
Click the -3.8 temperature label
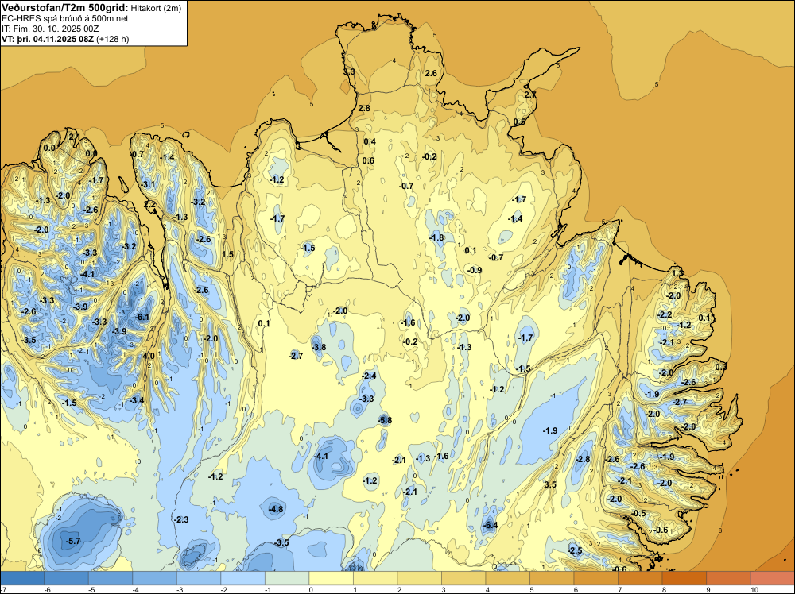point(319,347)
